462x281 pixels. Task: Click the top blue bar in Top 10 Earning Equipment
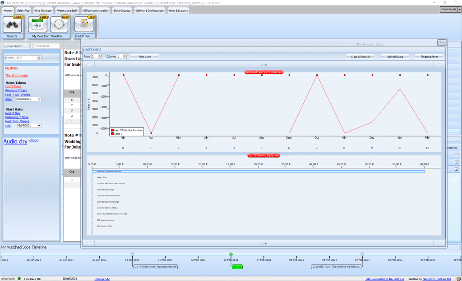(259, 172)
